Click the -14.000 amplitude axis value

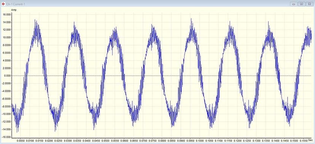tap(6, 129)
